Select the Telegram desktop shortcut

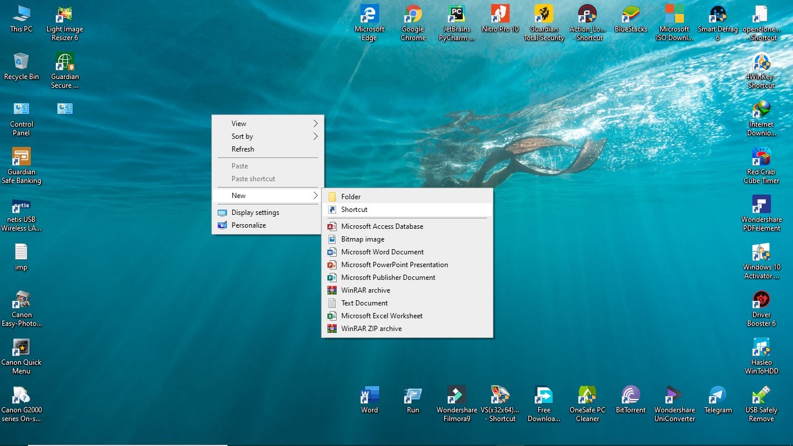(718, 400)
